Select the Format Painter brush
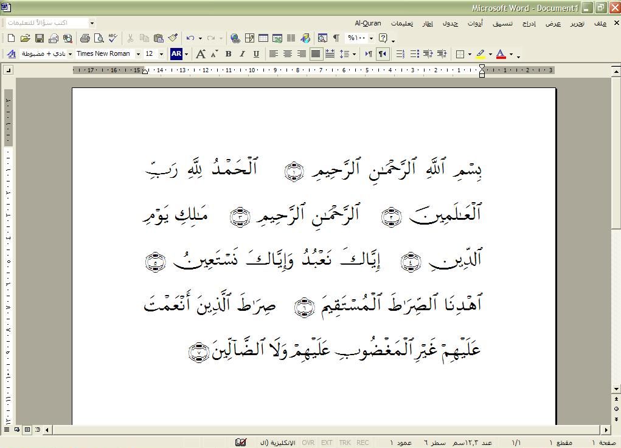Screen dimensions: 621x448 pyautogui.click(x=173, y=38)
